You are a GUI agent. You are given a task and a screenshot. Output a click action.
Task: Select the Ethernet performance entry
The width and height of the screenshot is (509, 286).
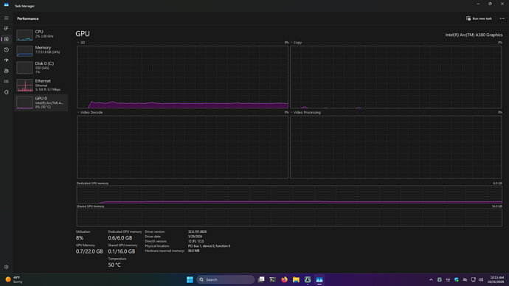pos(41,86)
